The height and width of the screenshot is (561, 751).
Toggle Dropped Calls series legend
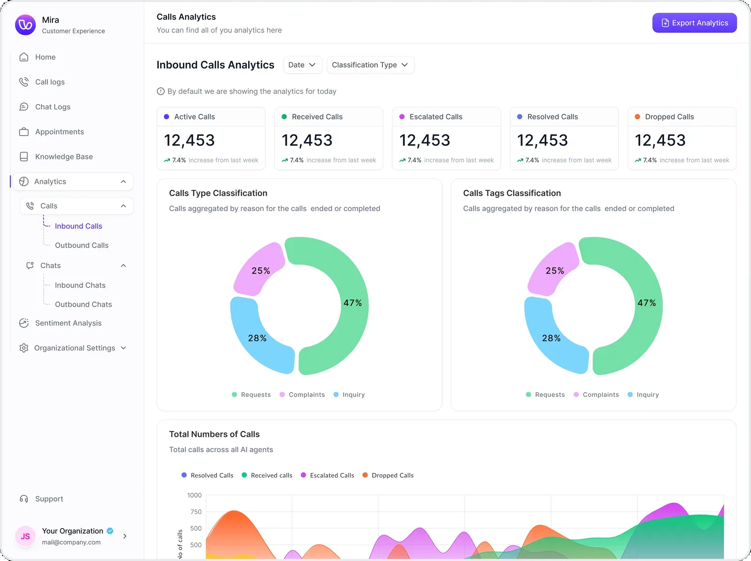pos(388,476)
